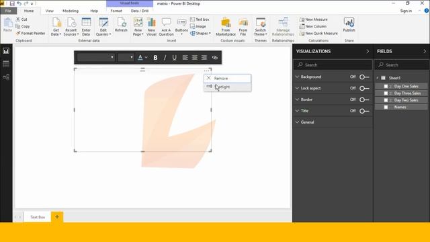Switch to the Modeling tab
This screenshot has height=242, width=430.
[71, 11]
